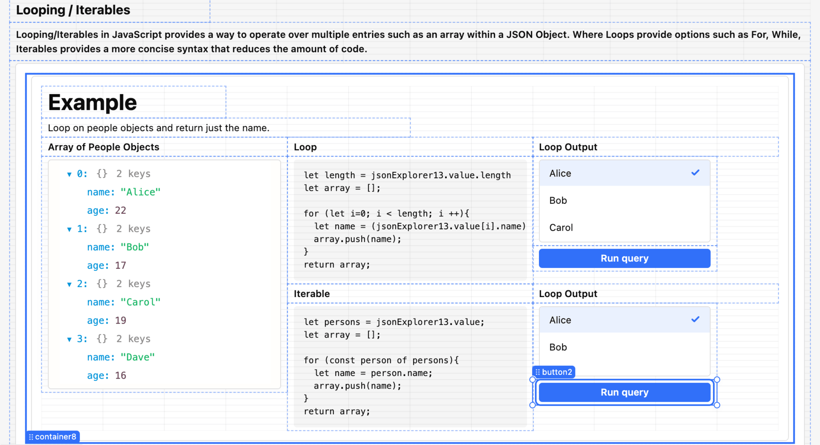Select Bob in the second Loop Output list
Viewport: 820px width, 445px height.
pyautogui.click(x=624, y=347)
